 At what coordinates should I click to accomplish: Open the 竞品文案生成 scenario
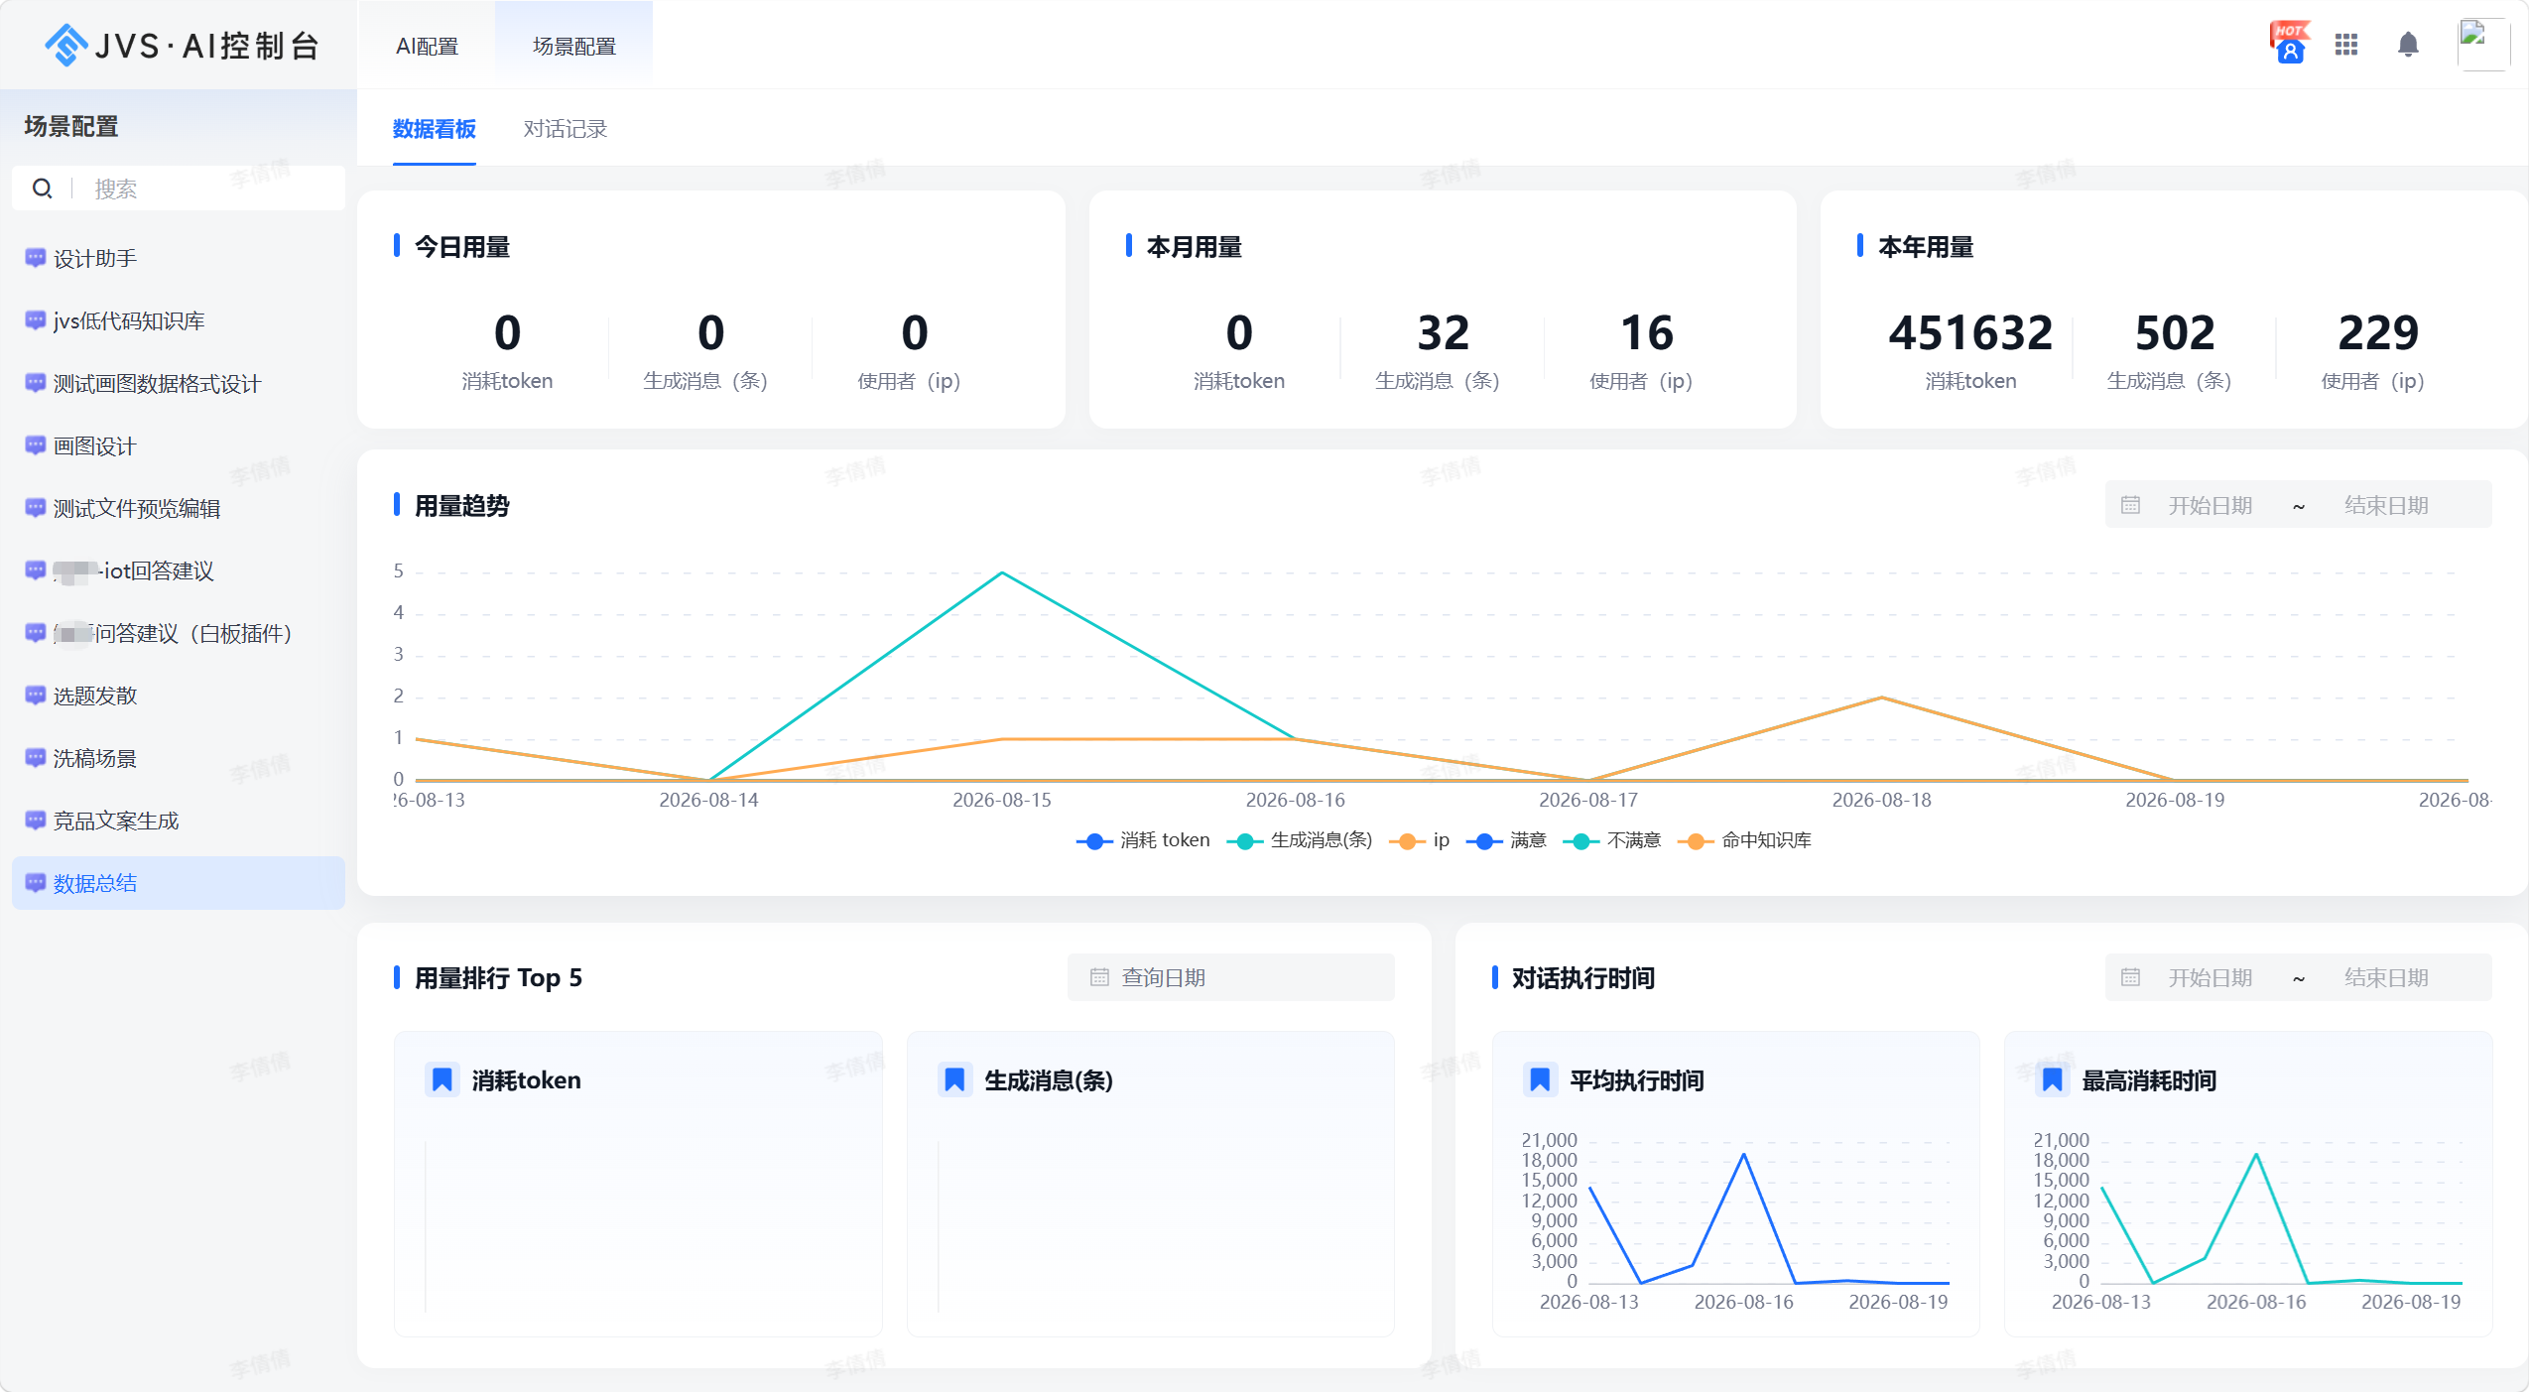click(179, 821)
